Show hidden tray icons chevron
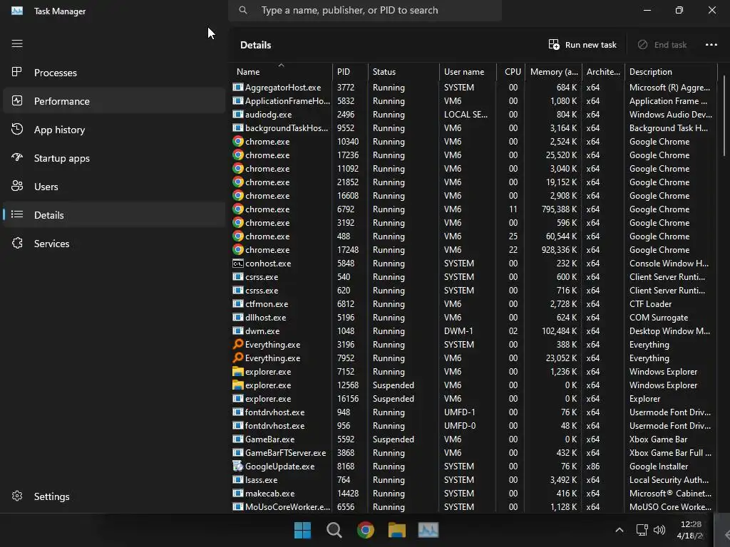 point(620,530)
